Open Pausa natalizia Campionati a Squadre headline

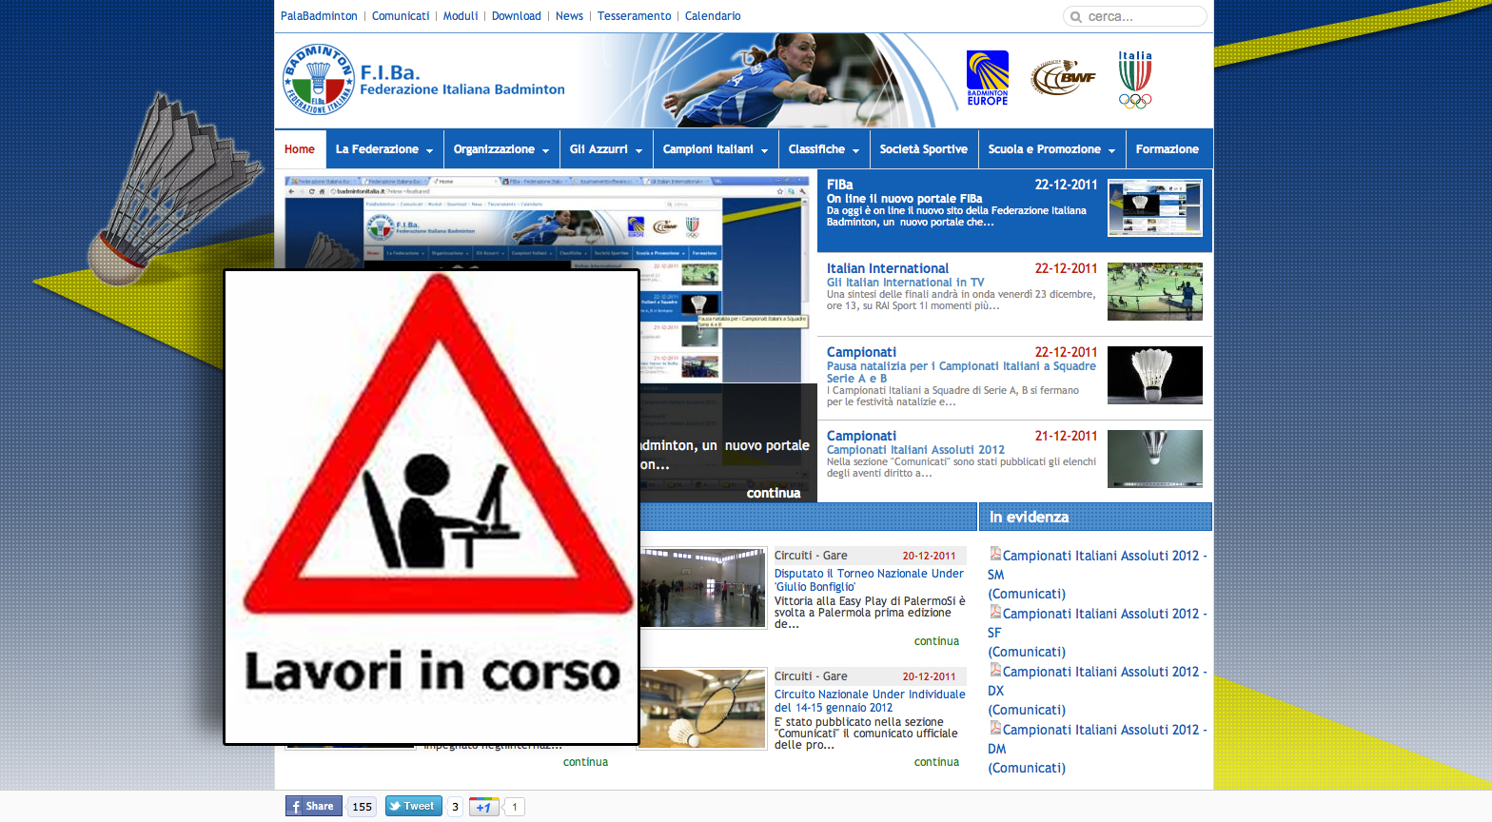click(961, 372)
